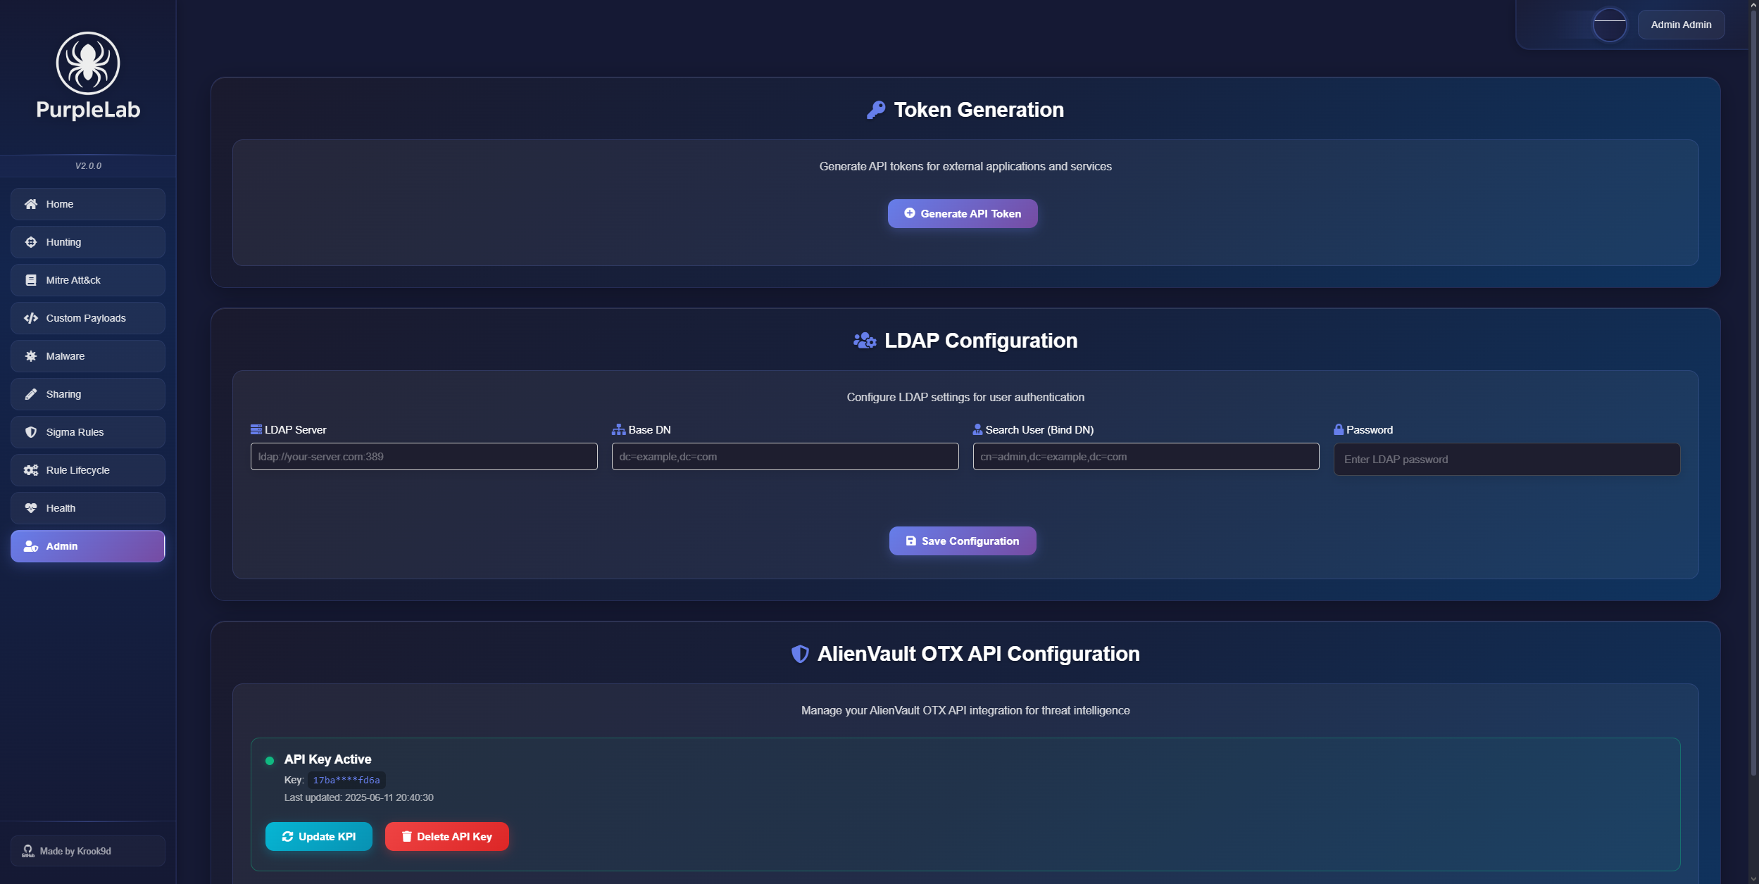
Task: Click the user avatar circle in header
Action: [x=1610, y=25]
